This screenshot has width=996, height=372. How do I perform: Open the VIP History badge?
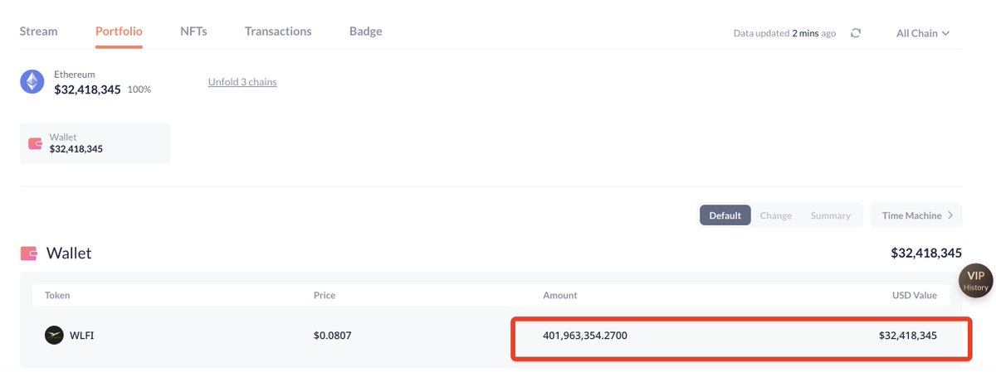[975, 281]
